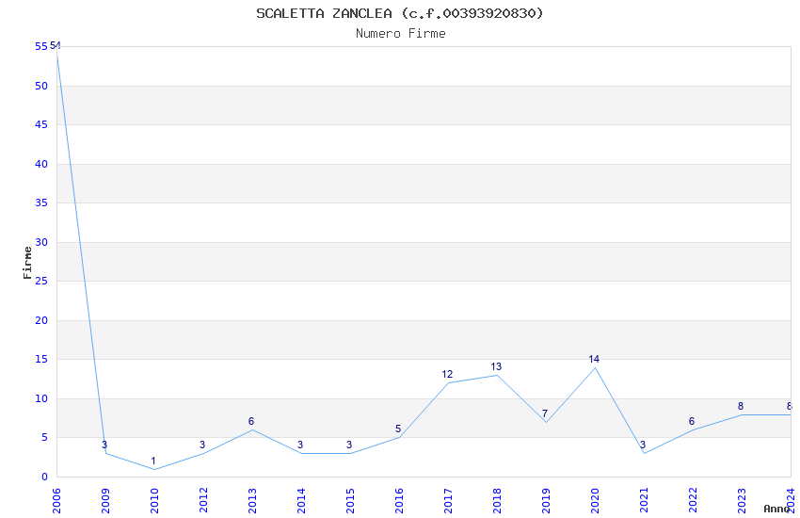Click the data value 3 for 2021
Viewport: 800px width, 518px height.
[x=643, y=445]
